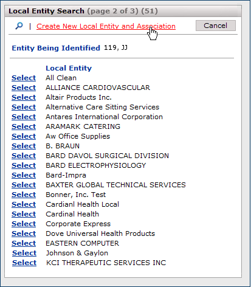
Task: Select Altair Products Inc. entity
Action: tap(24, 97)
